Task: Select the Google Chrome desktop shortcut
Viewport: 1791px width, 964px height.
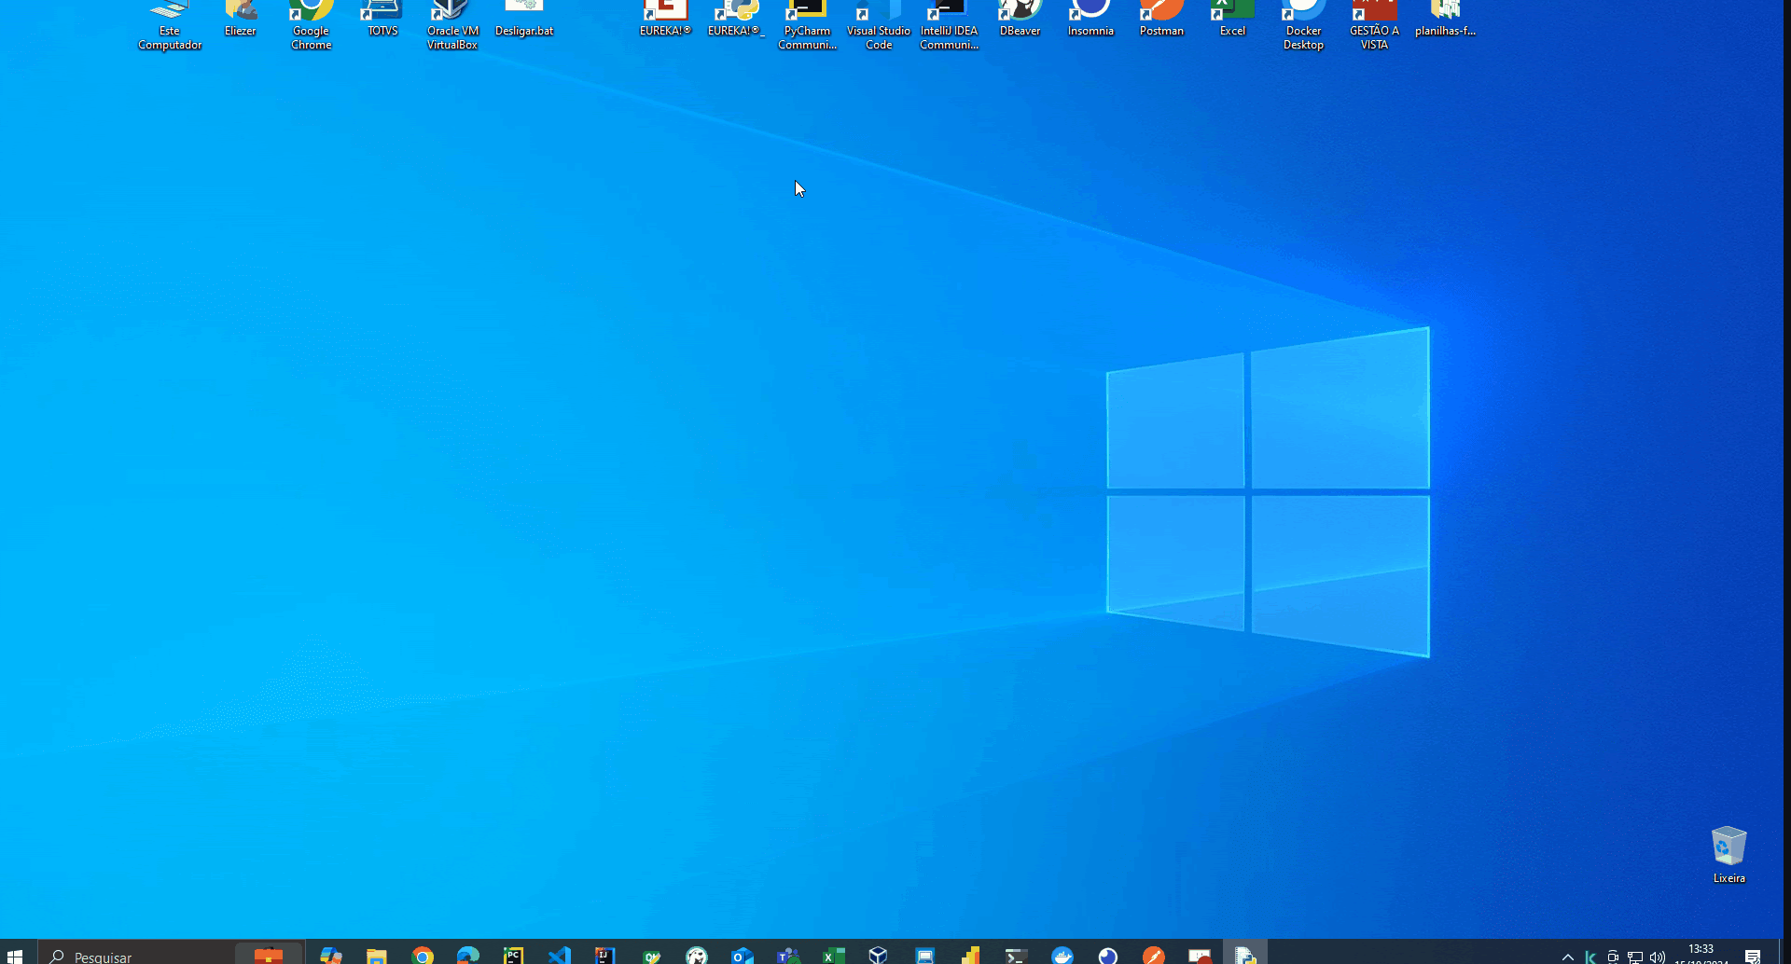Action: pos(312,26)
